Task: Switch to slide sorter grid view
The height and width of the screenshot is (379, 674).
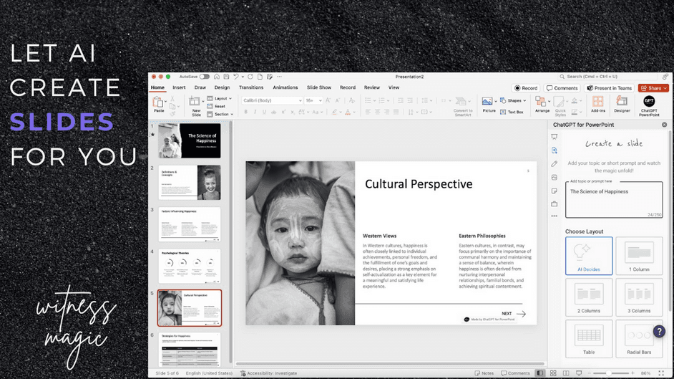Action: tap(553, 373)
